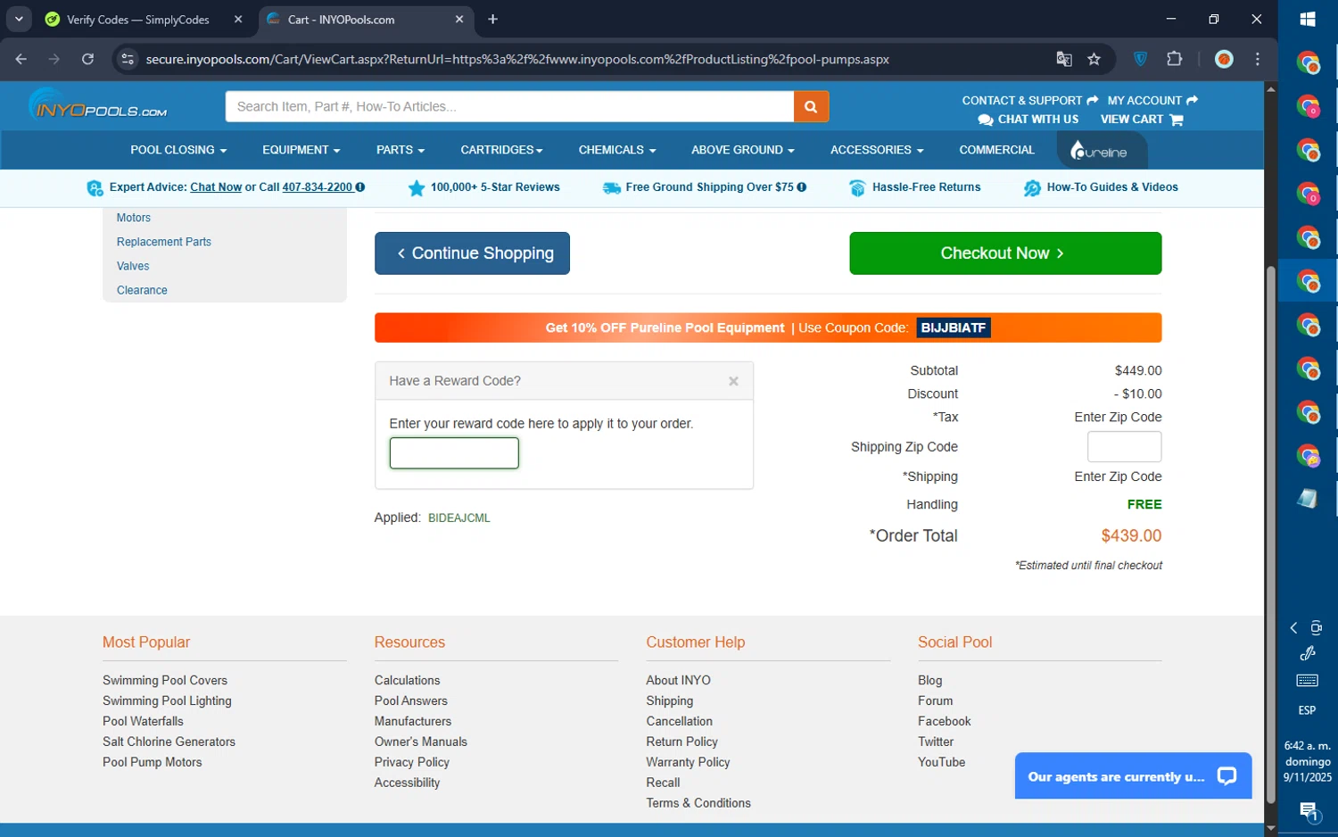Open a new browser tab
This screenshot has height=837, width=1338.
pyautogui.click(x=492, y=19)
